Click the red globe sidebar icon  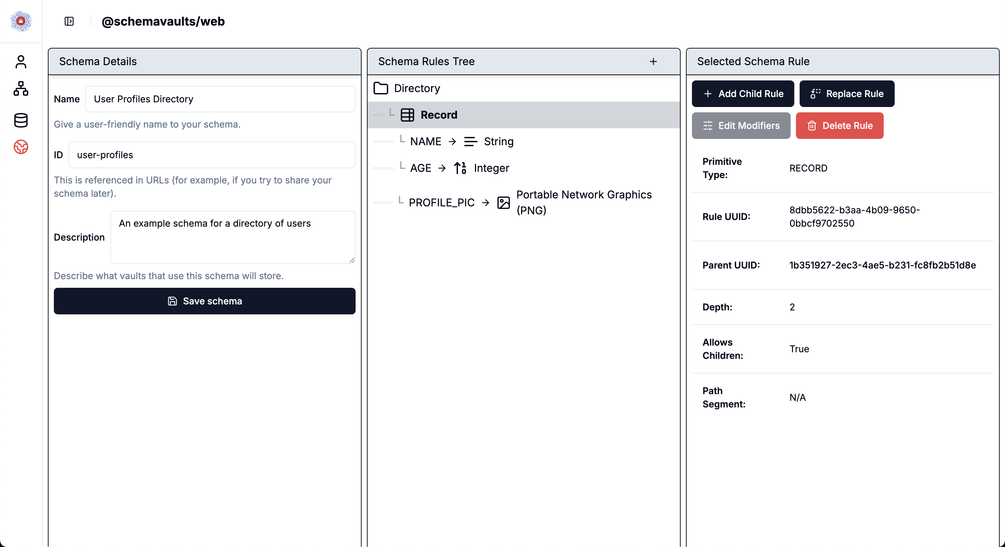[x=21, y=147]
